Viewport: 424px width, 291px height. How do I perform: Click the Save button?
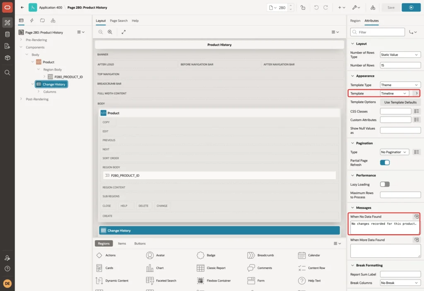391,7
